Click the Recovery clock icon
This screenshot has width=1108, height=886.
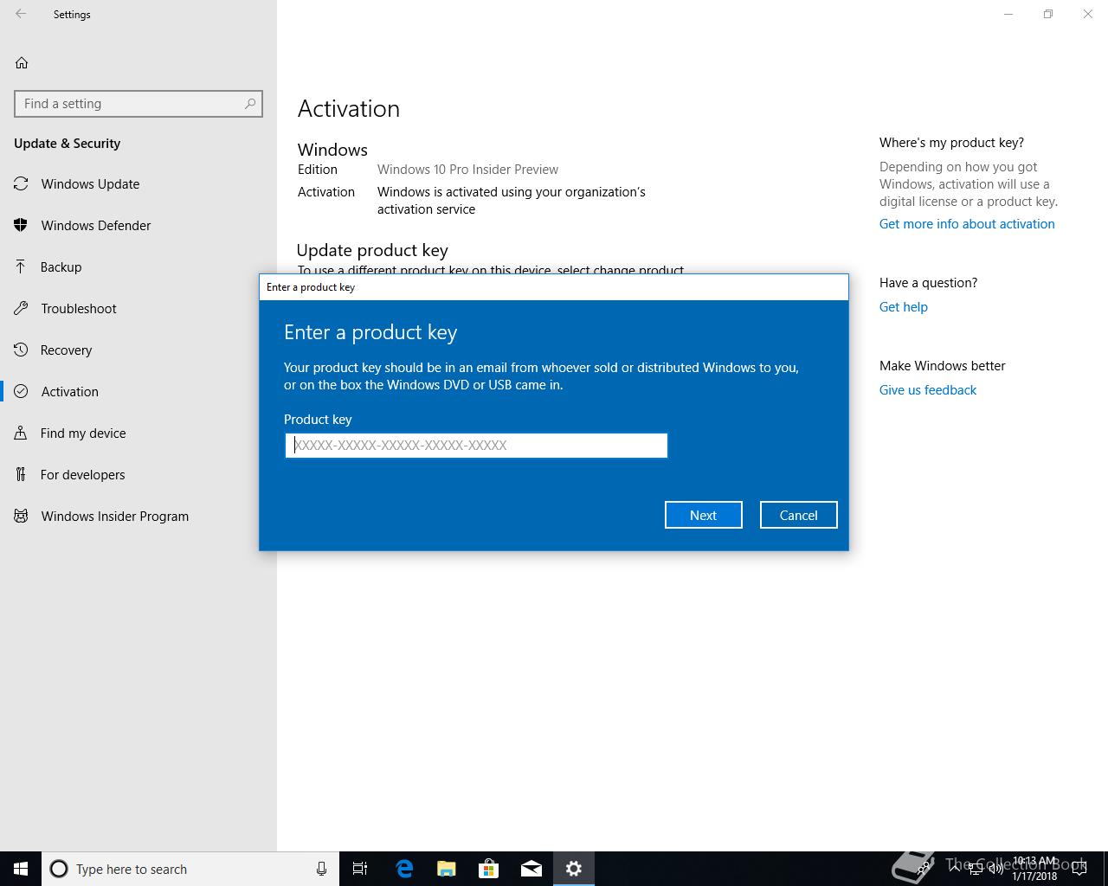[21, 350]
